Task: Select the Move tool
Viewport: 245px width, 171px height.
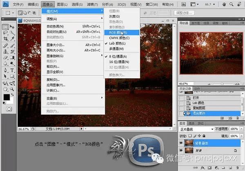Action: (x=12, y=27)
